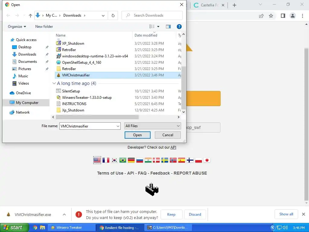Open the FAQ footer link
309x232 pixels.
pyautogui.click(x=142, y=173)
